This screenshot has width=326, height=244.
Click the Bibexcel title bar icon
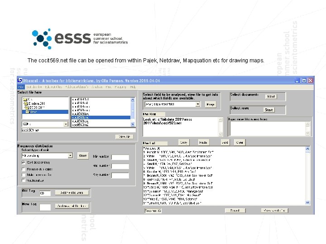[20, 80]
